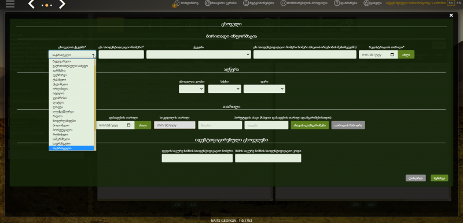Select highlighted საქართველო in country list
Image resolution: width=463 pixels, height=223 pixels.
71,148
